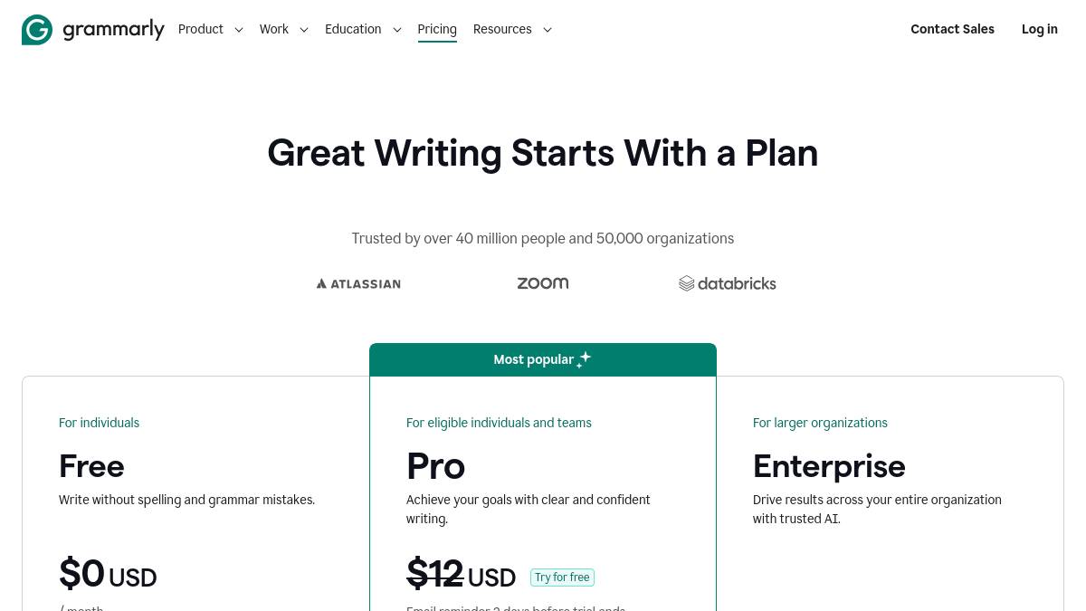Screen dimensions: 1086x611
Task: Click the Atlassian logo
Action: coord(358,283)
